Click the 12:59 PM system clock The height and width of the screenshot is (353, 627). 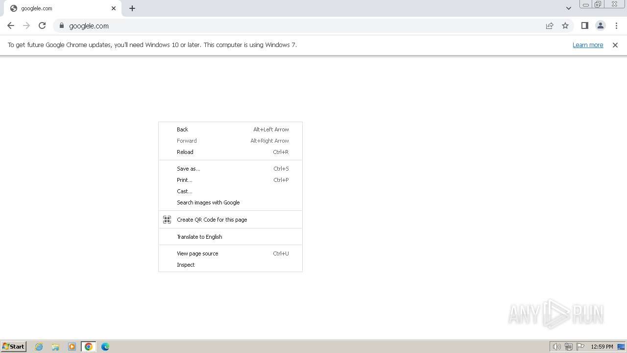(602, 347)
